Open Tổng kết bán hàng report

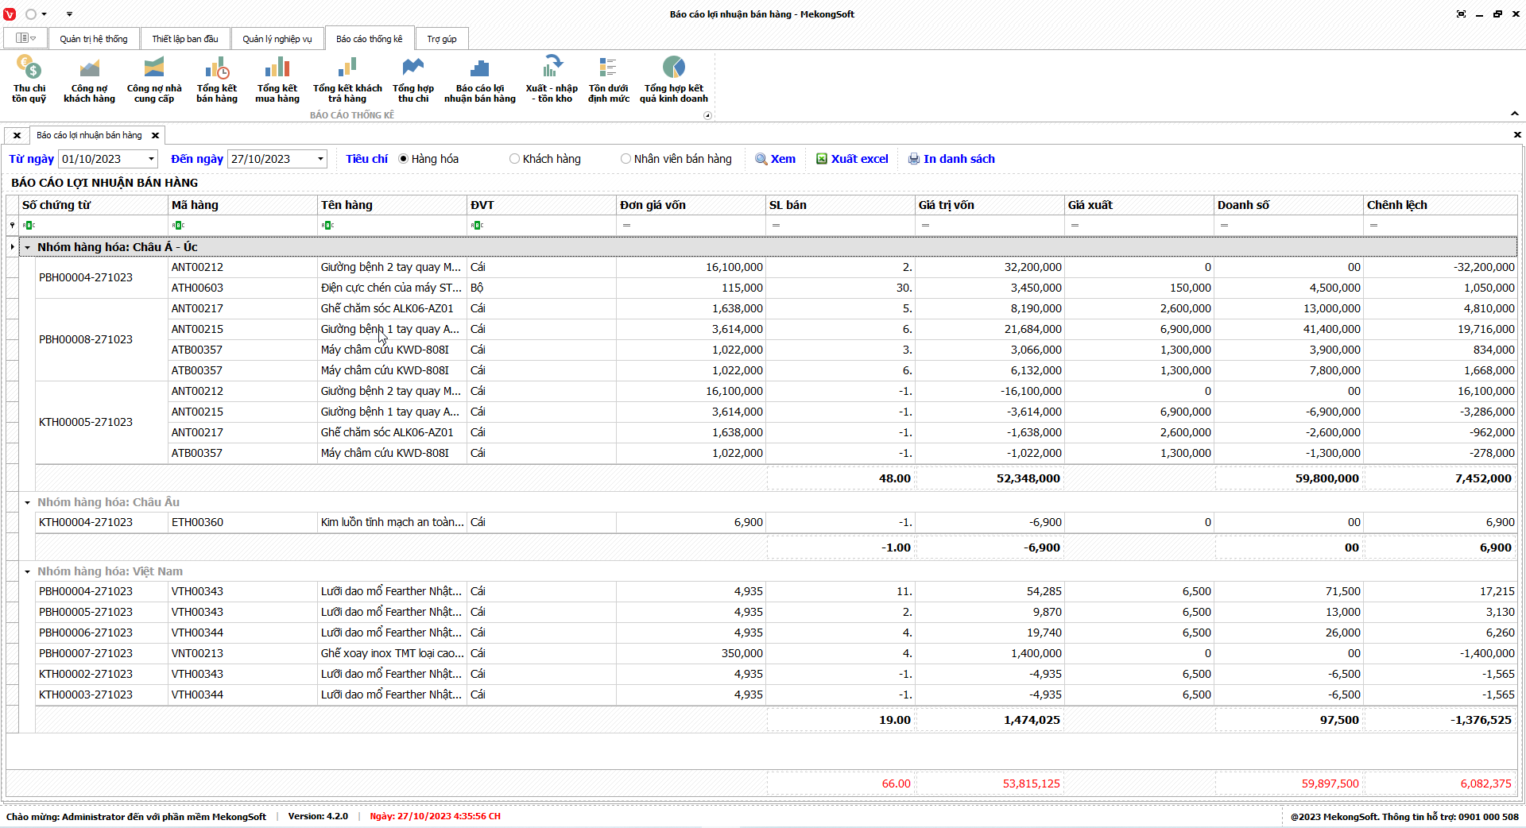point(217,79)
